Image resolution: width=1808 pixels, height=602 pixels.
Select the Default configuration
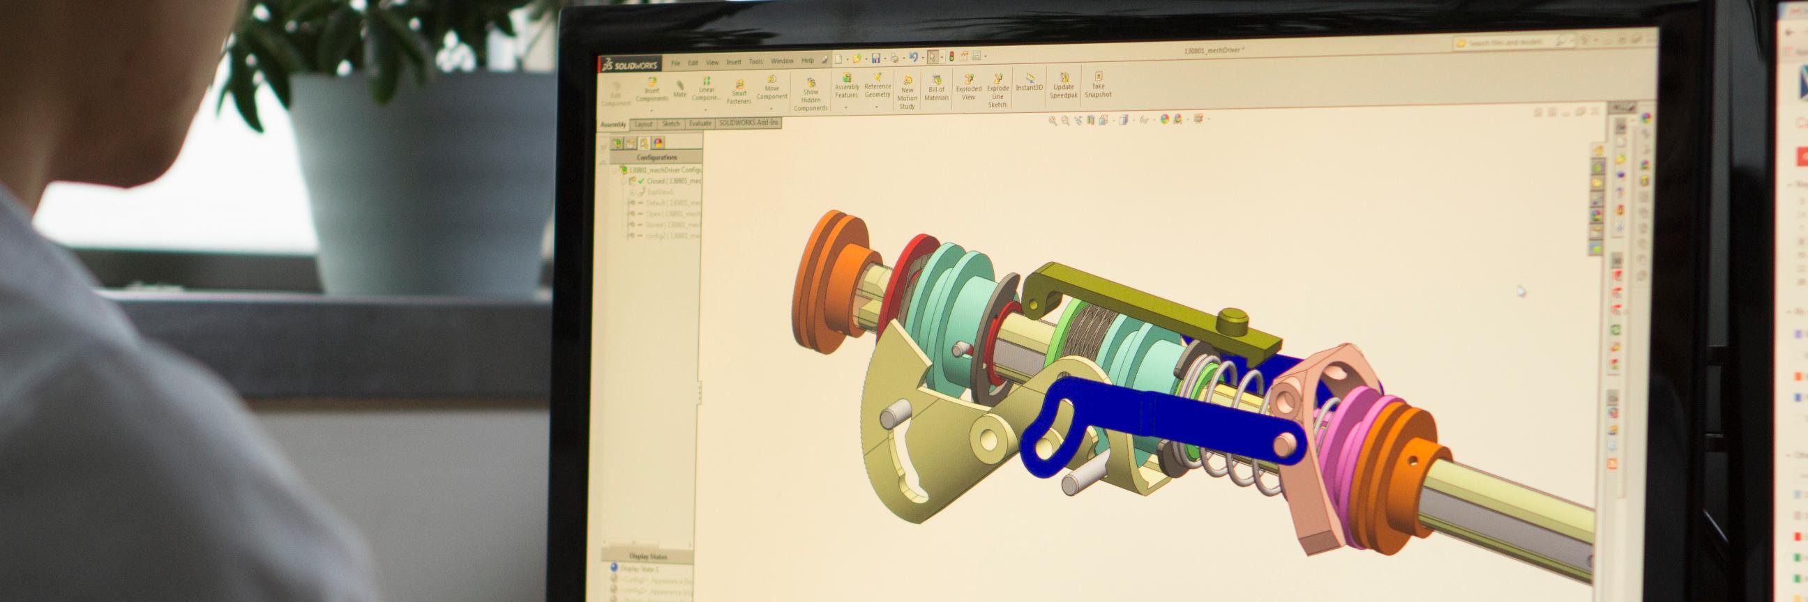[x=665, y=203]
